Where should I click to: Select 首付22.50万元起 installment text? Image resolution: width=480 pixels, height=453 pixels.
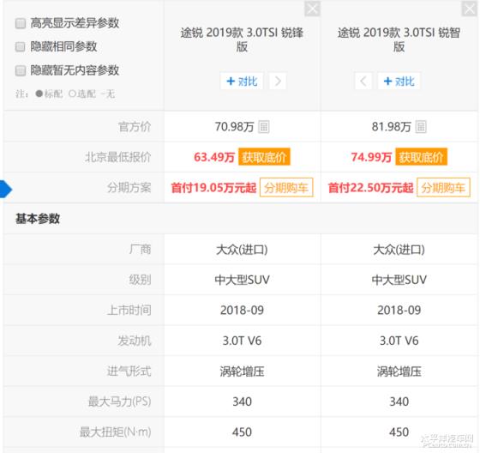[x=370, y=188]
